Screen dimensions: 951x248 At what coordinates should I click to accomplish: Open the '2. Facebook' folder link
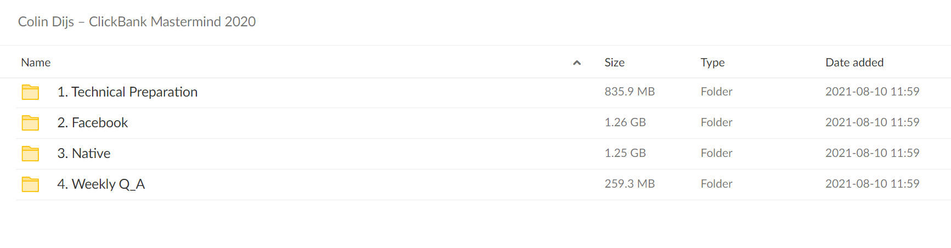[92, 123]
